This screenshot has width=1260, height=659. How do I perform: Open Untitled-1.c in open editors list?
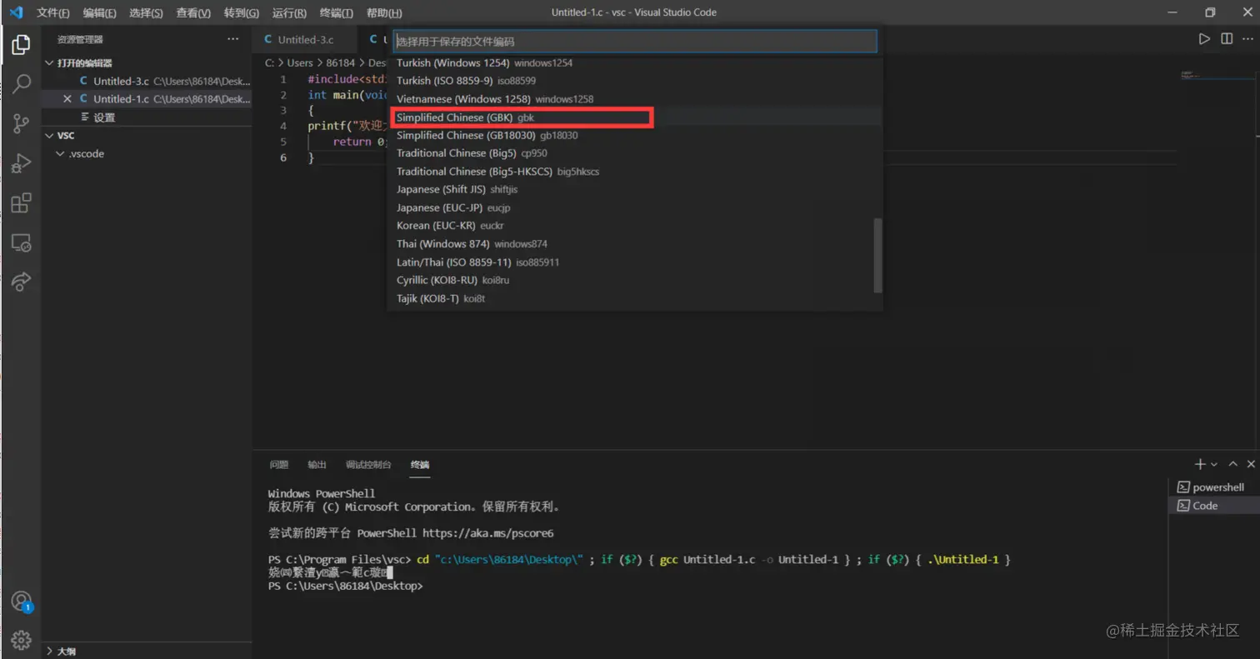pos(147,99)
